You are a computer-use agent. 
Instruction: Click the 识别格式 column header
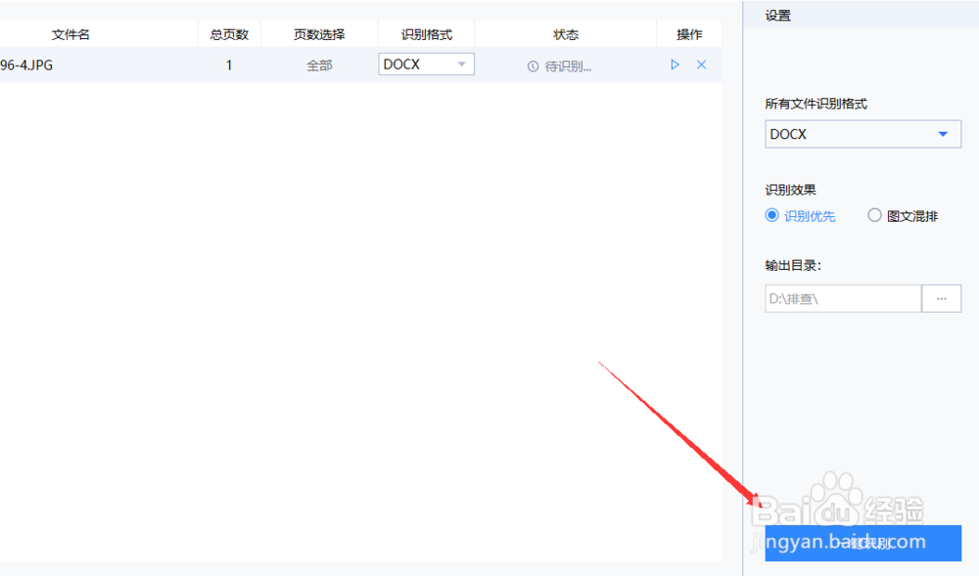(x=426, y=33)
